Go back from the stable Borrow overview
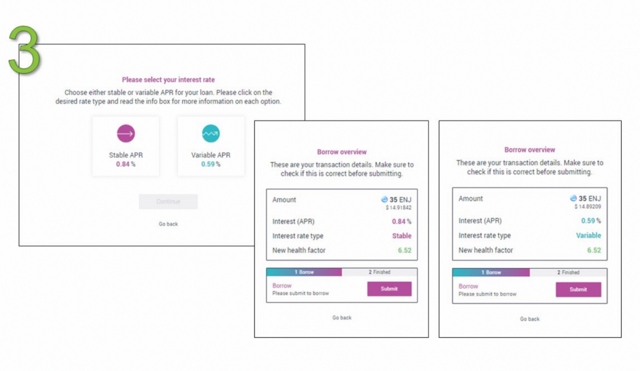Image resolution: width=640 pixels, height=371 pixels. [x=342, y=317]
